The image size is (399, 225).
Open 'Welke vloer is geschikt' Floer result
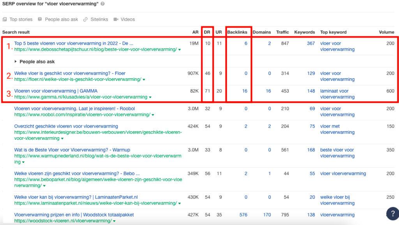70,73
